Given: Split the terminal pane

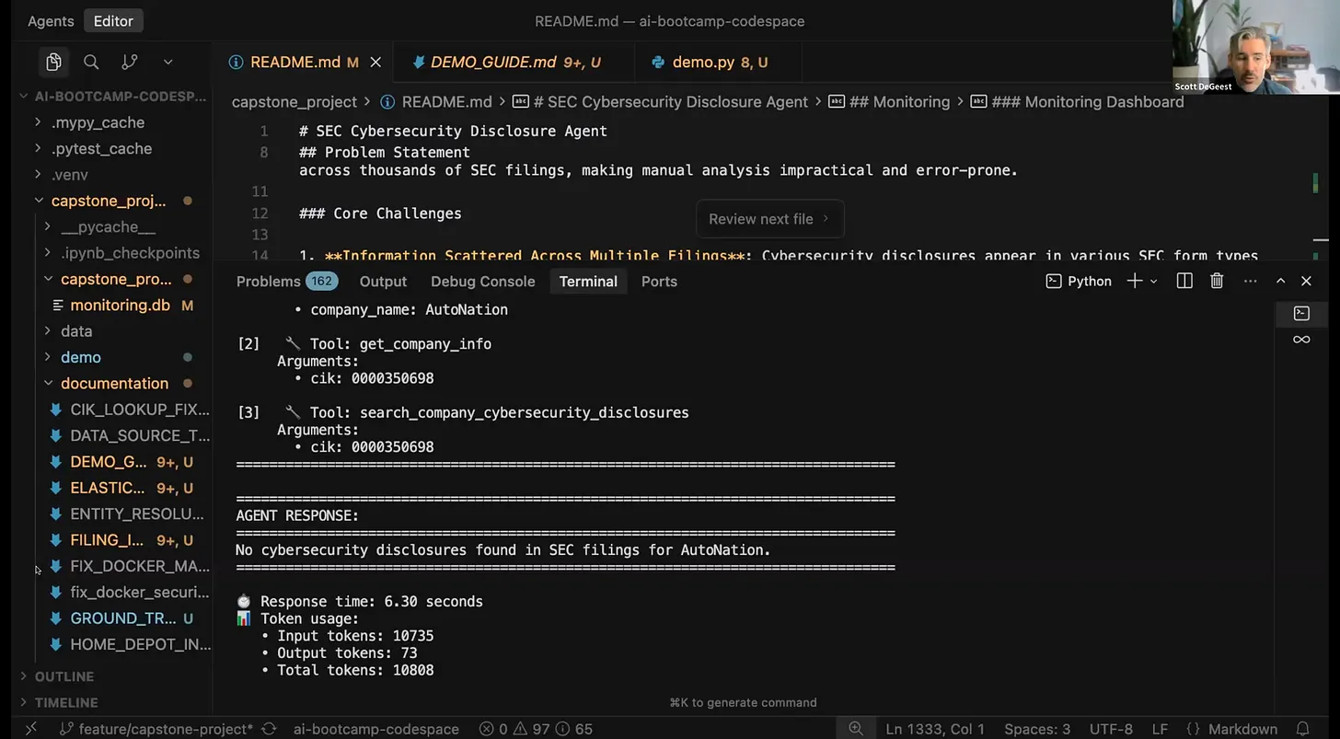Looking at the screenshot, I should tap(1184, 282).
